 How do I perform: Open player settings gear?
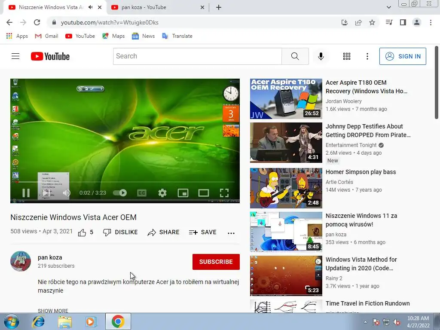pos(162,193)
